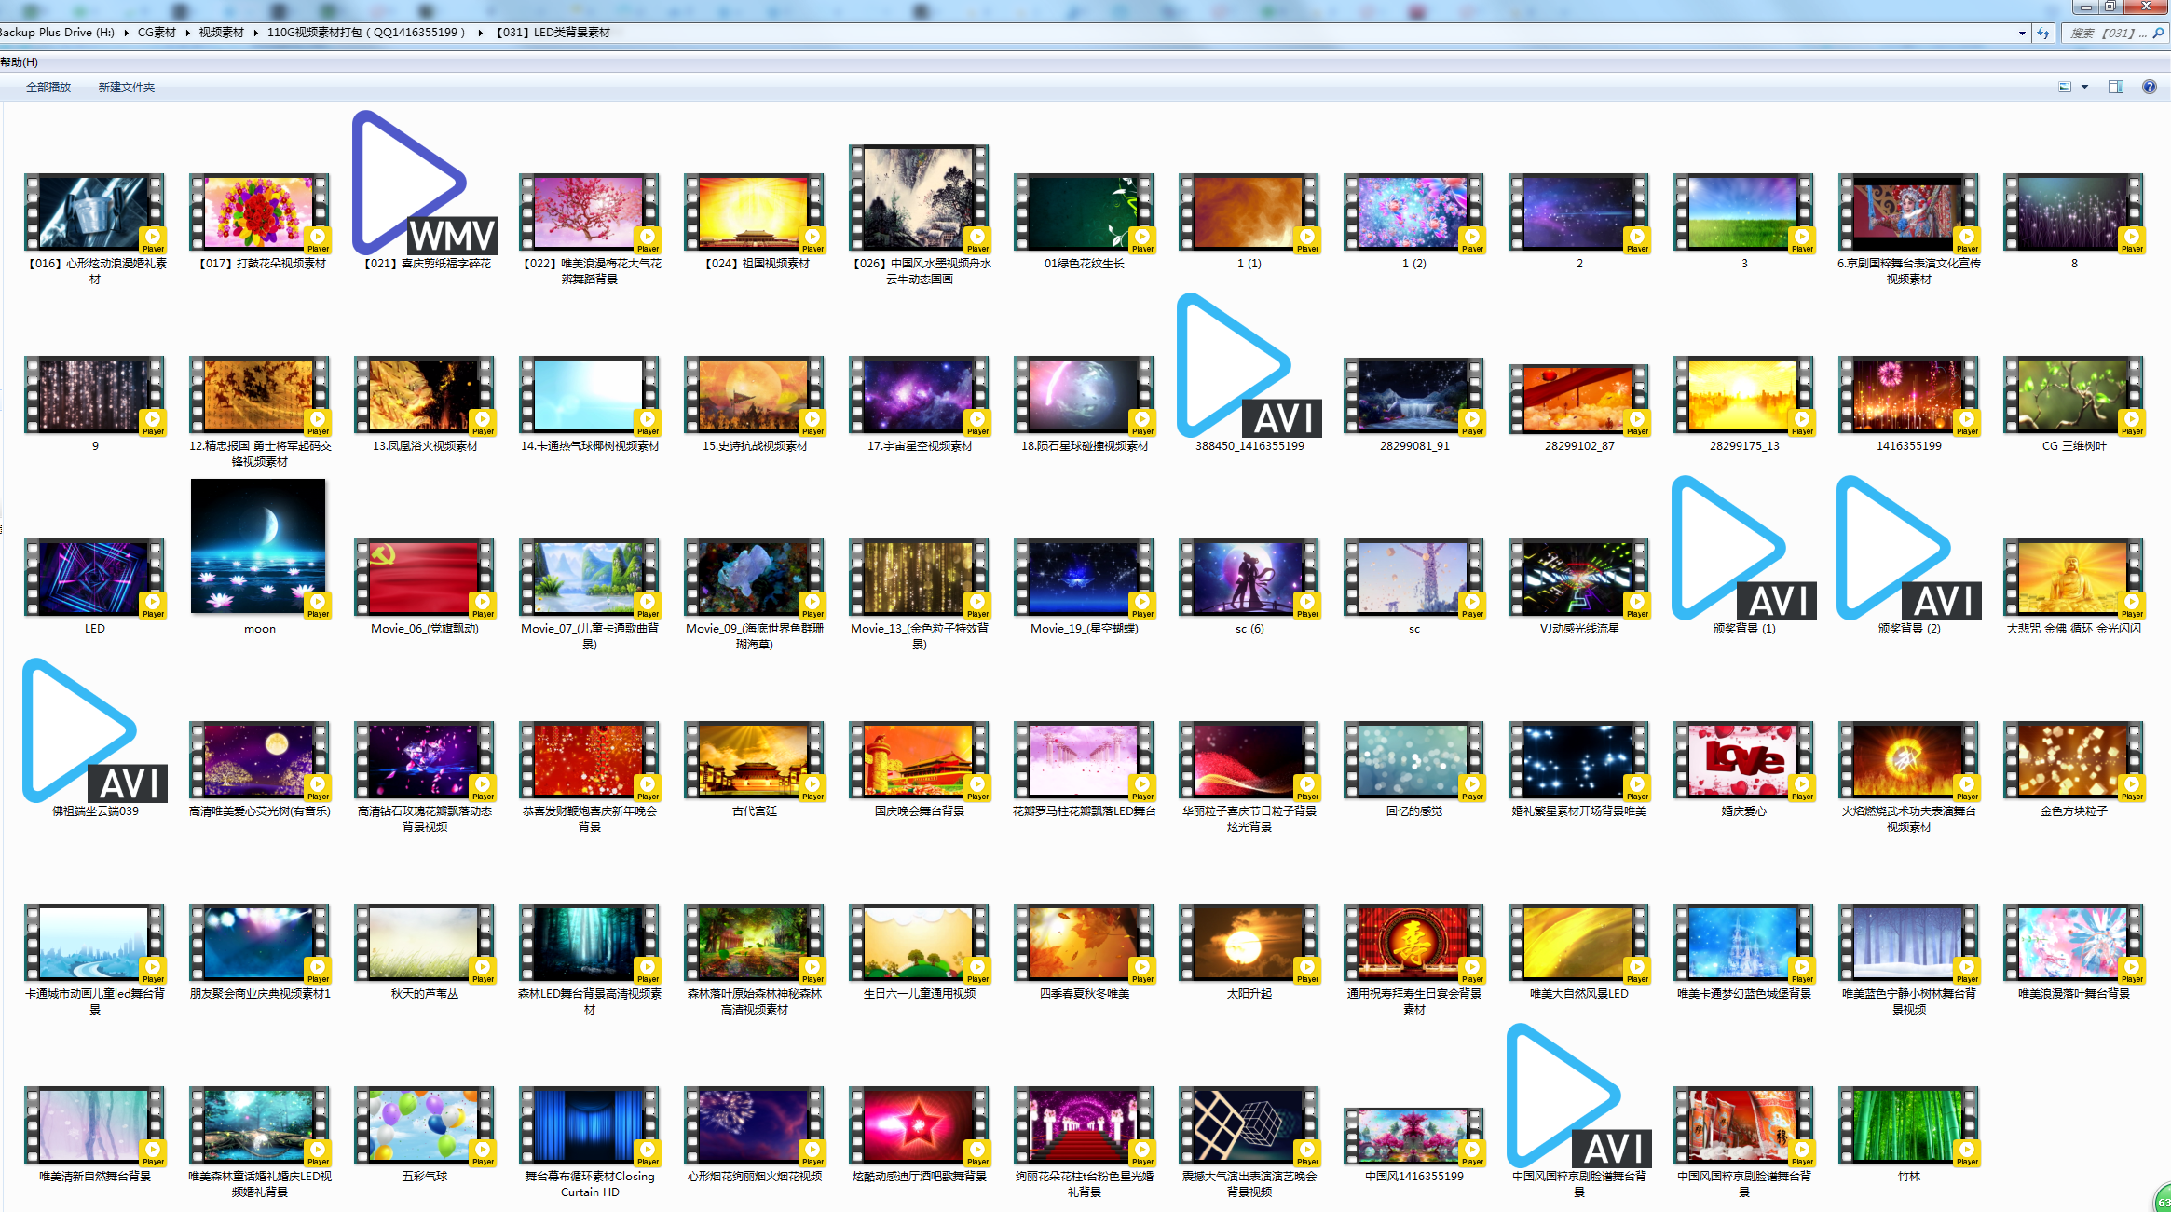Select the moon video thumbnail
The image size is (2171, 1212).
[x=258, y=548]
